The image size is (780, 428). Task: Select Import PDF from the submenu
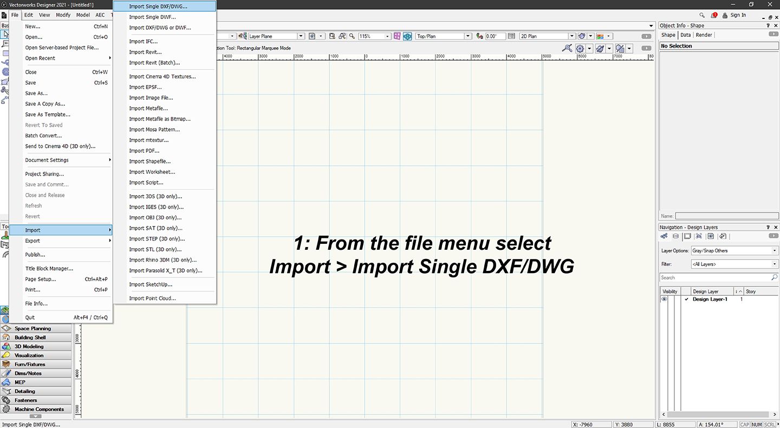(165, 151)
